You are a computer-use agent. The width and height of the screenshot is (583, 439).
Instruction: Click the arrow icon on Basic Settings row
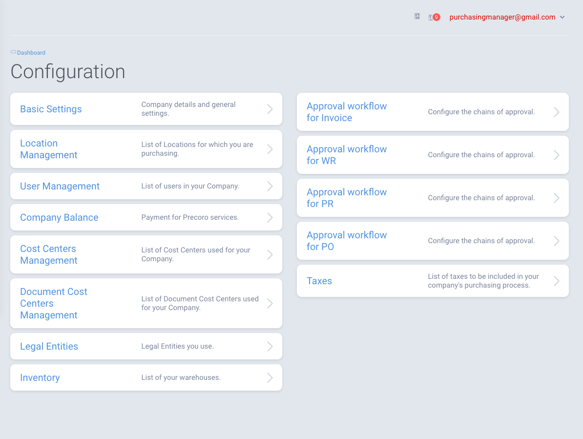pyautogui.click(x=270, y=109)
